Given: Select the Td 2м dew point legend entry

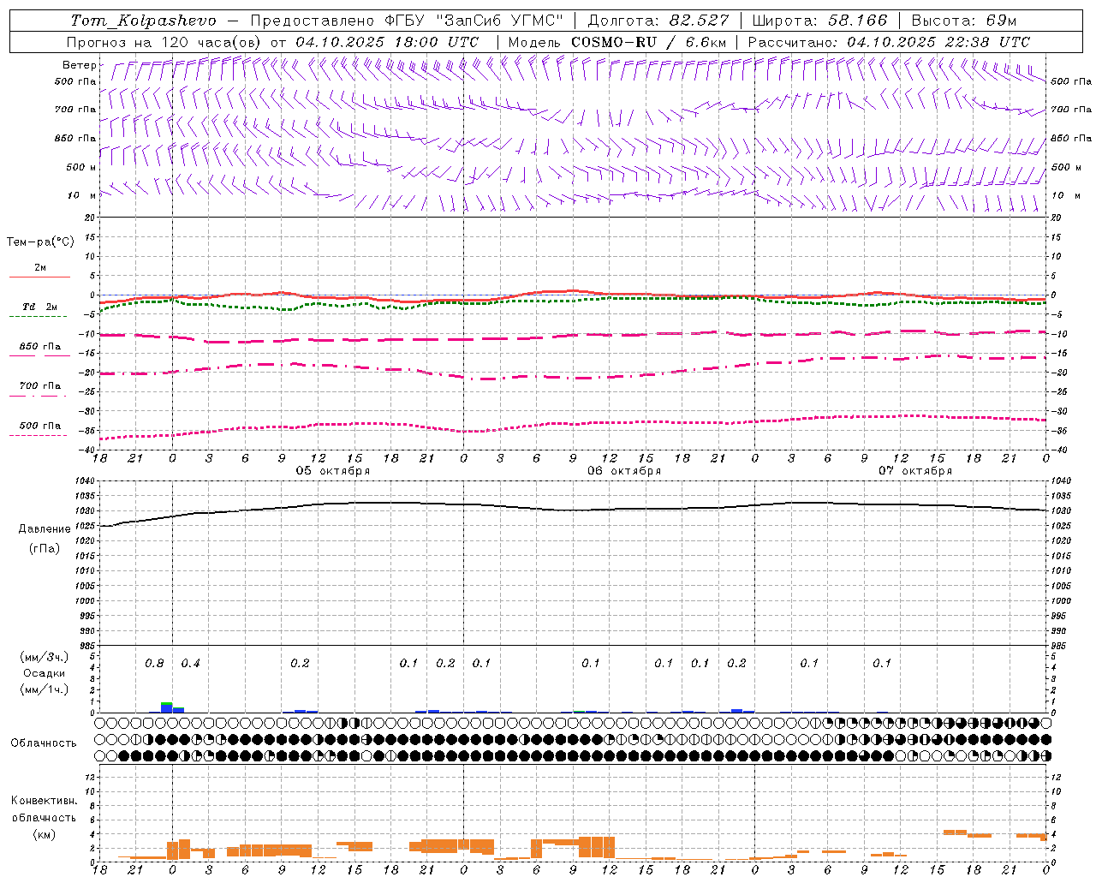Looking at the screenshot, I should tap(39, 311).
